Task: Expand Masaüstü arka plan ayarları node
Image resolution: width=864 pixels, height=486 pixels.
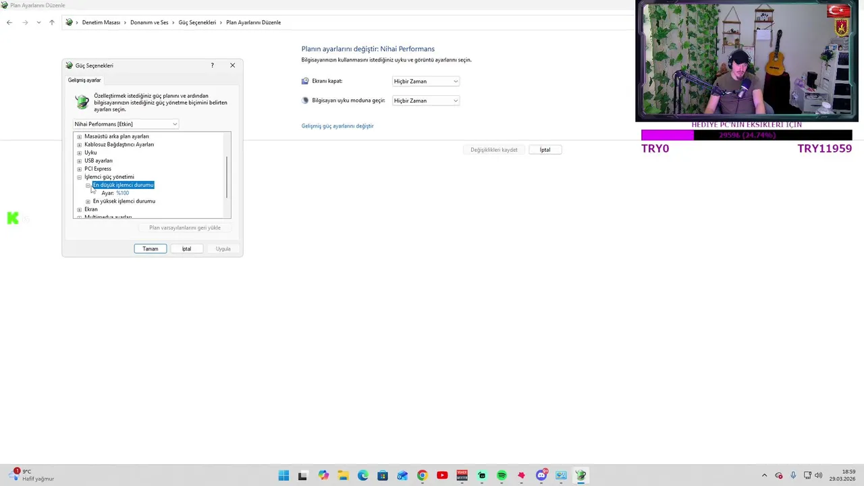Action: coord(79,136)
